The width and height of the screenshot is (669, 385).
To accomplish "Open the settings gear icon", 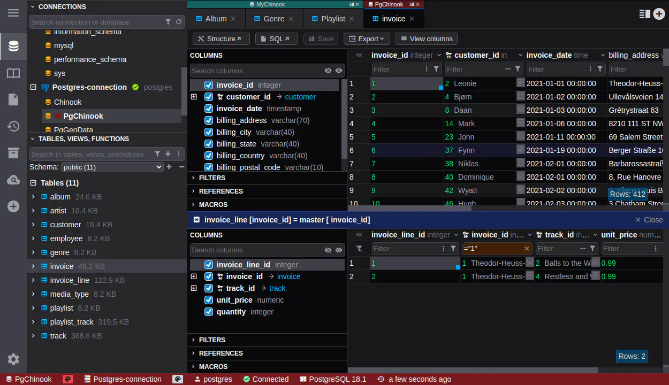I will click(x=13, y=359).
